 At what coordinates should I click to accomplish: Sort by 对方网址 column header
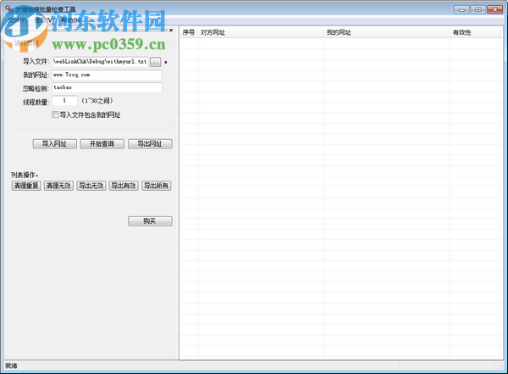coord(261,32)
